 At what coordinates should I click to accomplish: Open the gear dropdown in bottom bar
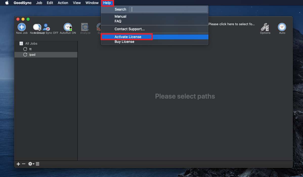tap(31, 164)
